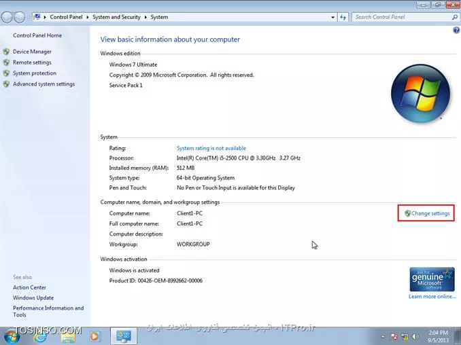Expand the arrow after Control Panel breadcrumb

(x=88, y=18)
